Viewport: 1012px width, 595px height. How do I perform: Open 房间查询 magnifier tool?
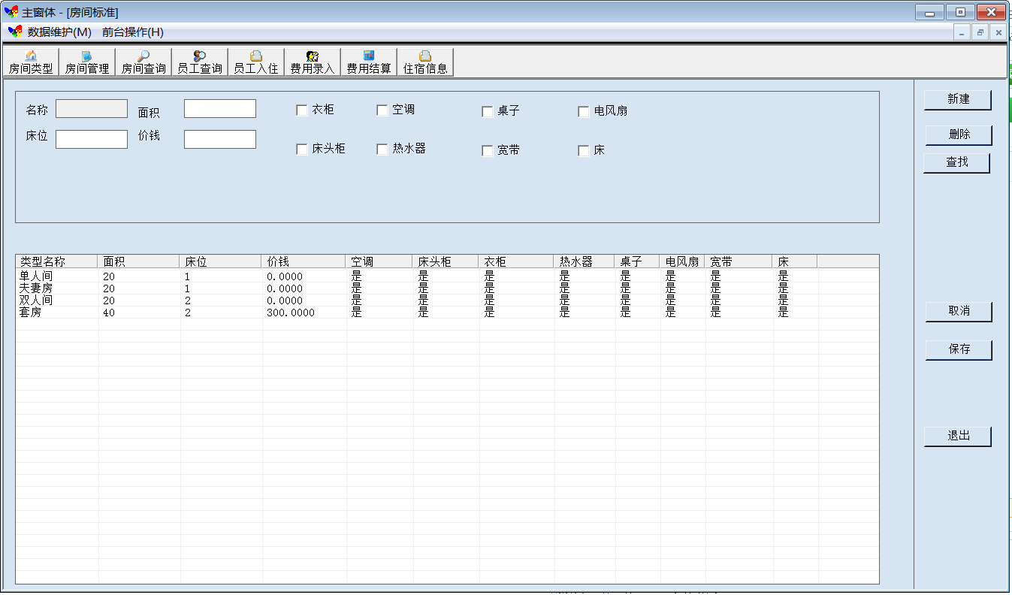143,62
